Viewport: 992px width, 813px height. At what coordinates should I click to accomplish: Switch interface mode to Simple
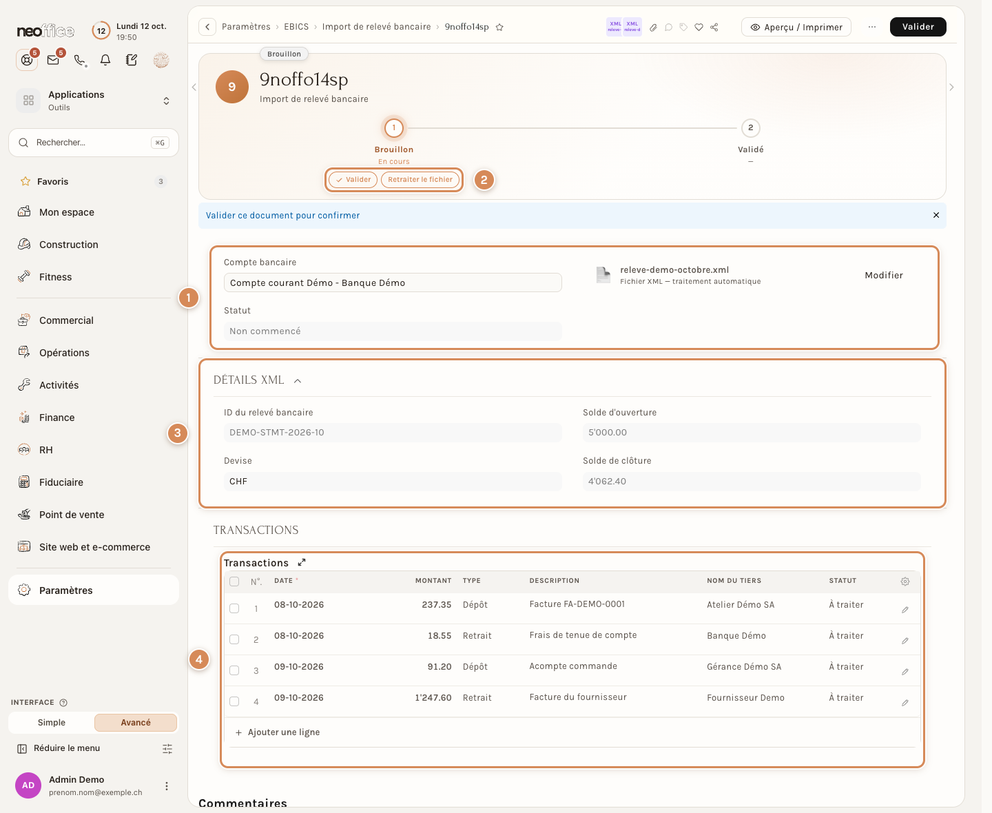click(52, 723)
